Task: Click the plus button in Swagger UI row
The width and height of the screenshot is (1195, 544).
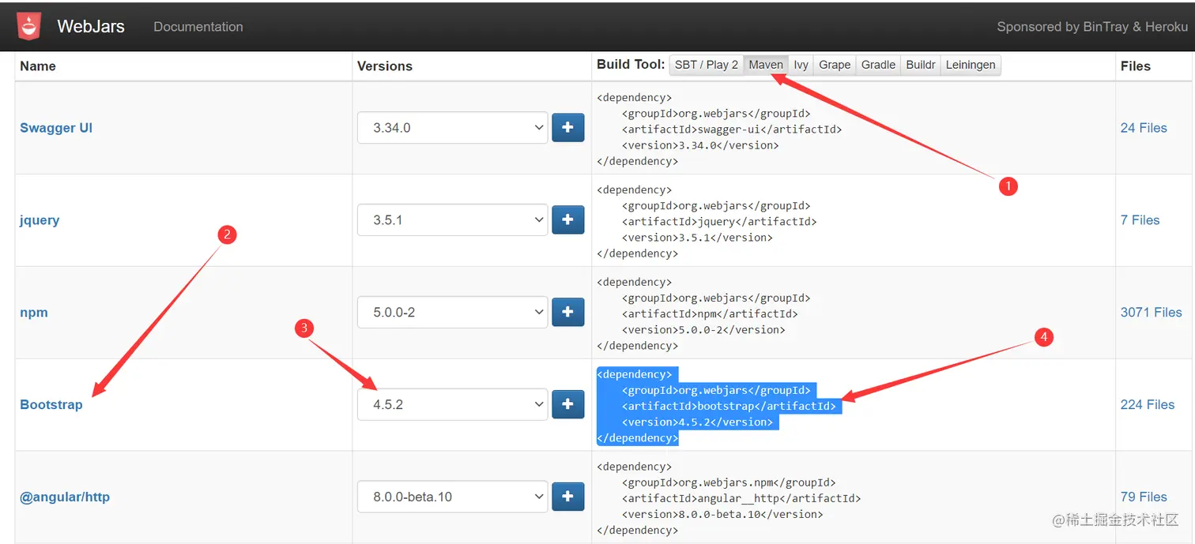Action: click(x=567, y=127)
